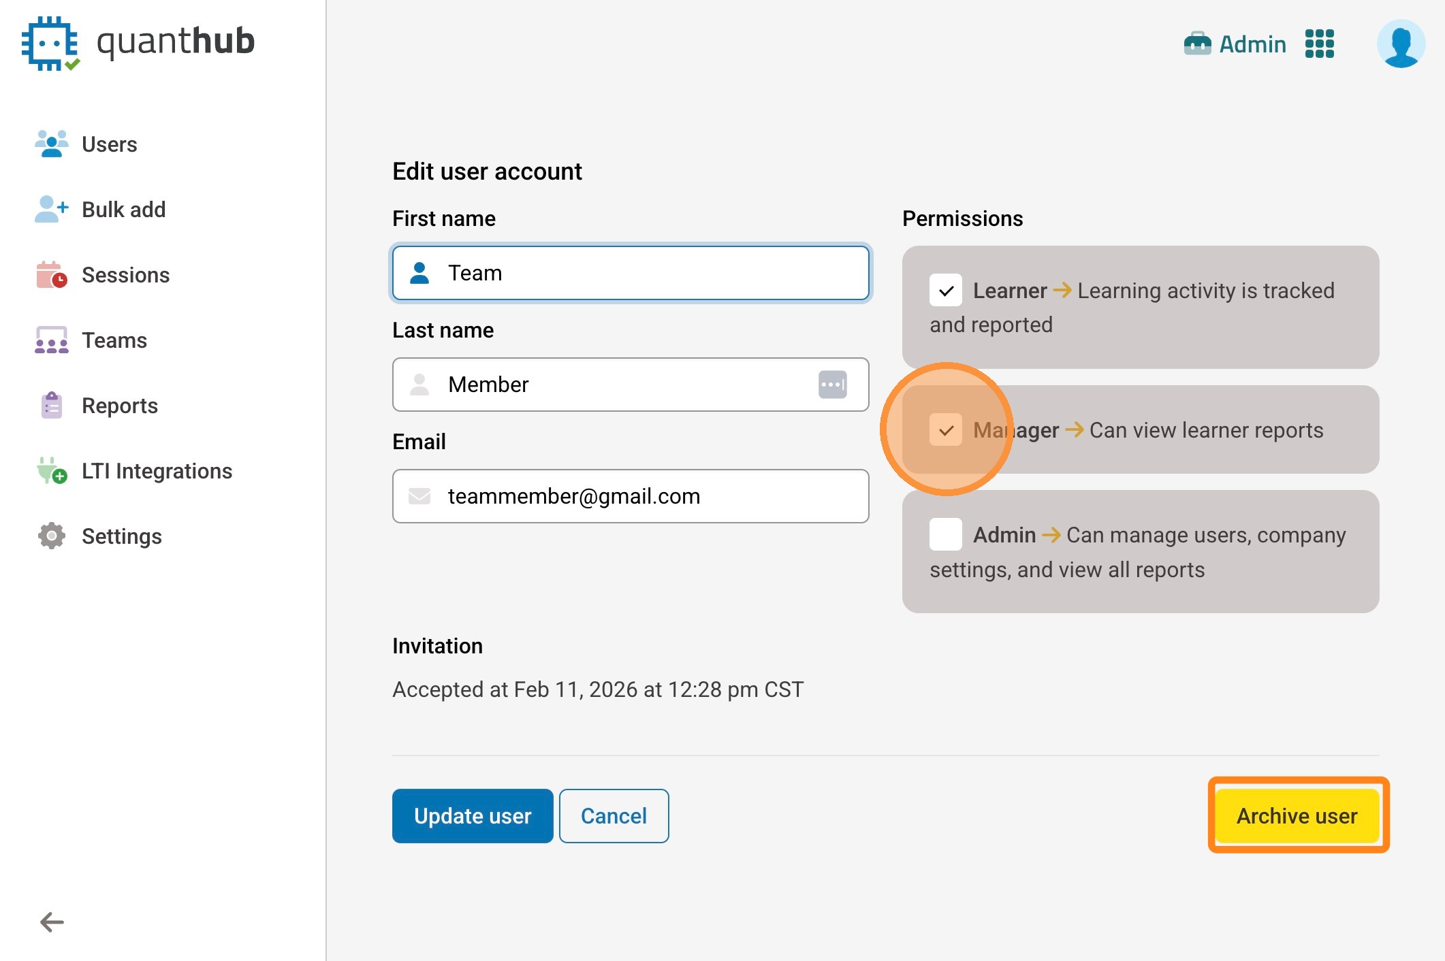Image resolution: width=1445 pixels, height=961 pixels.
Task: Click the Cancel button
Action: 614,816
